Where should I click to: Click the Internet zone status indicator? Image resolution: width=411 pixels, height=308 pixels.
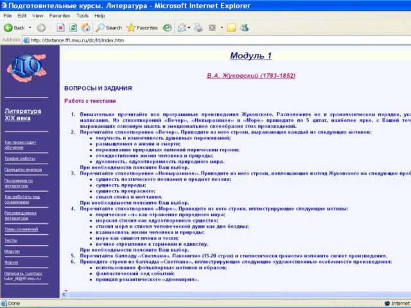coord(397,304)
